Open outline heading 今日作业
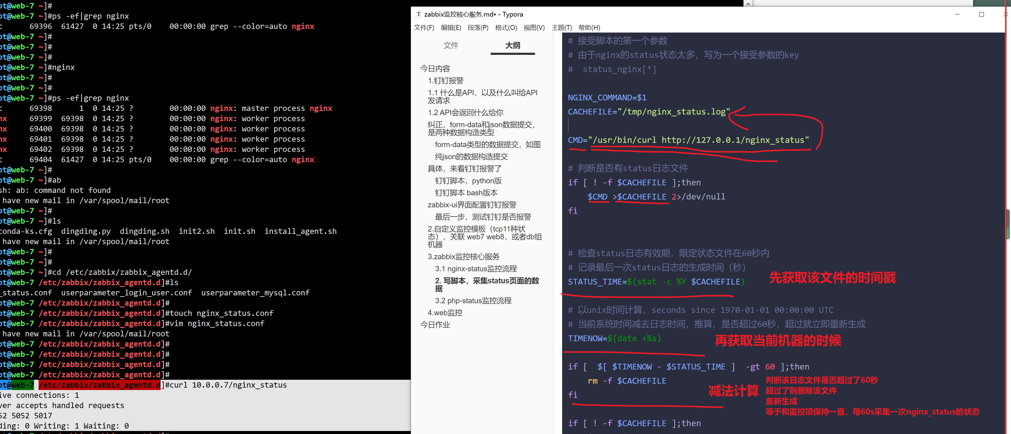Image resolution: width=1011 pixels, height=434 pixels. tap(435, 325)
